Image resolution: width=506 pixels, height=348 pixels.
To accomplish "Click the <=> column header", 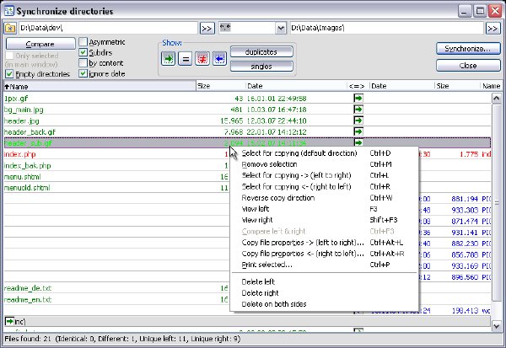I will pyautogui.click(x=358, y=86).
